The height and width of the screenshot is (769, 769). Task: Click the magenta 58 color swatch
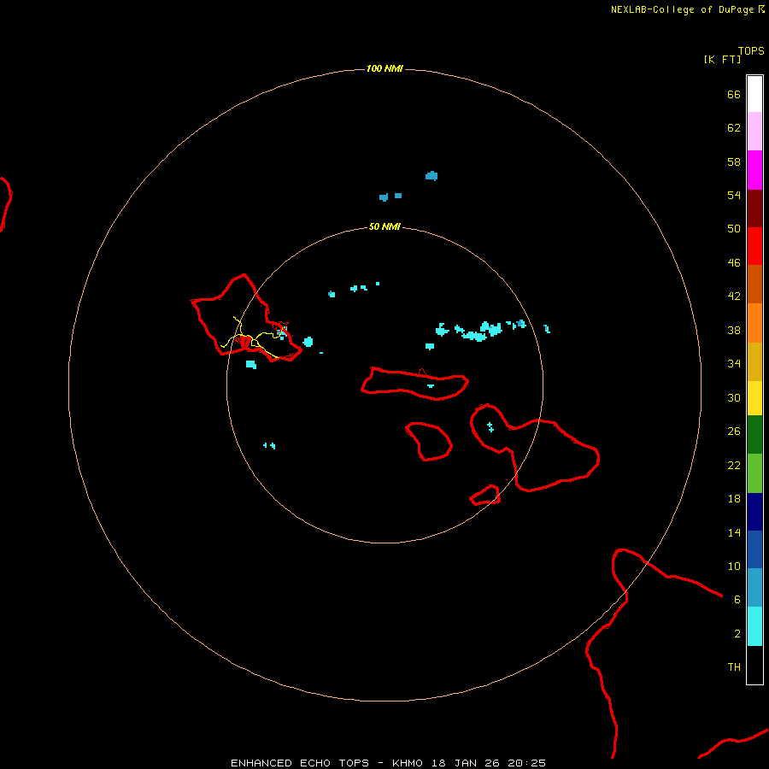point(754,170)
